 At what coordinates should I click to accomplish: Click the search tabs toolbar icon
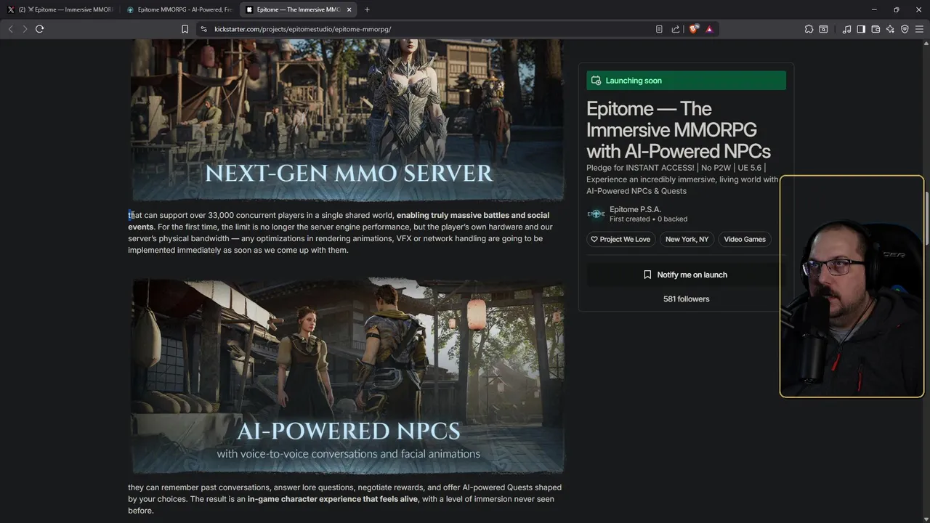[x=823, y=29]
